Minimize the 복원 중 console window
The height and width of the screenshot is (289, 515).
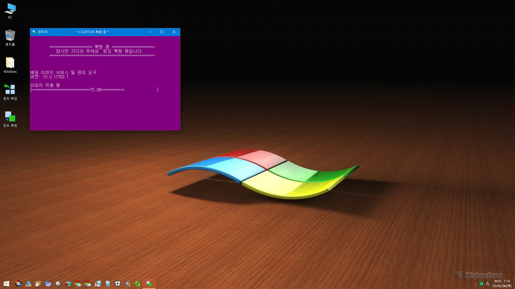pos(150,32)
